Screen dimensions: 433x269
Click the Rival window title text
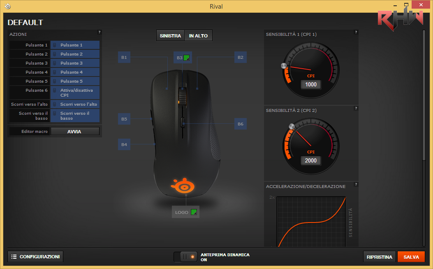tap(216, 6)
